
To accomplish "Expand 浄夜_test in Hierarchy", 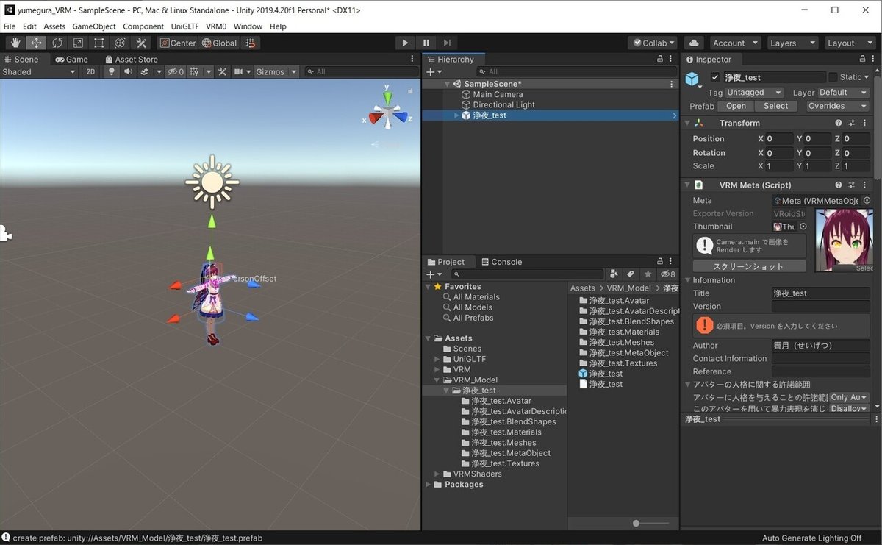I will [x=456, y=115].
